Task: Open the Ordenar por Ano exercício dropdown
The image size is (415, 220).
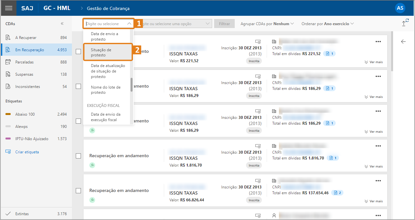Action: pos(327,24)
